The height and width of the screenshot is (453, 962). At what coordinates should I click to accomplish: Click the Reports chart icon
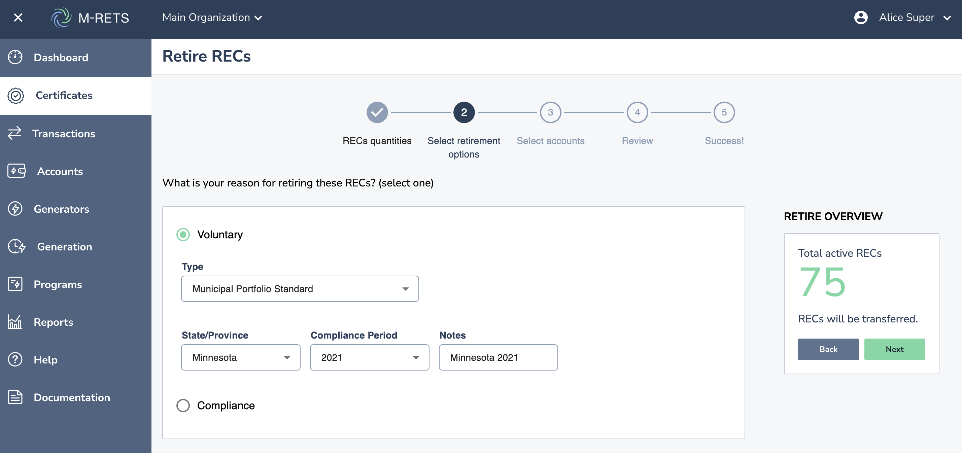[15, 322]
